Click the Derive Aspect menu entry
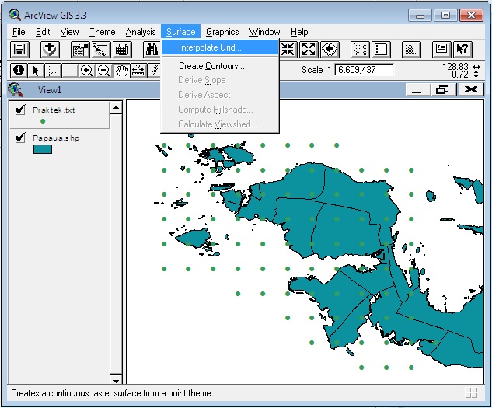The image size is (492, 408). point(220,95)
